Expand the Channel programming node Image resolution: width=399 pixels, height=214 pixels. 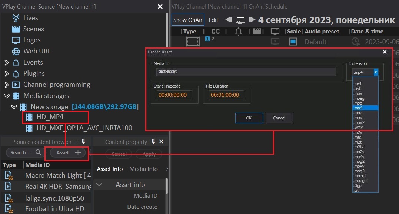[x=7, y=85]
